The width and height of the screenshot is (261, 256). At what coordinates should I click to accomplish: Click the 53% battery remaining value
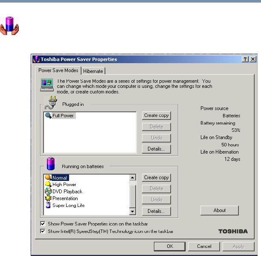coord(236,130)
